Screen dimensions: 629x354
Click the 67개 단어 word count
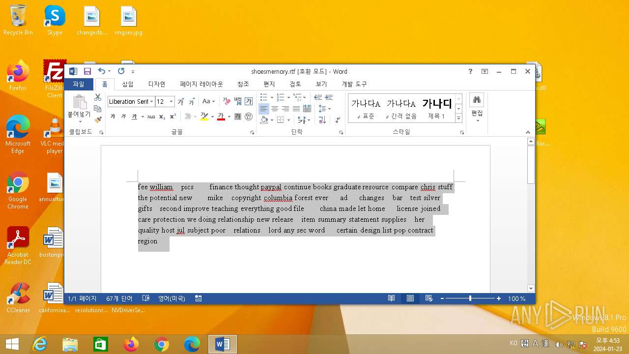[119, 298]
